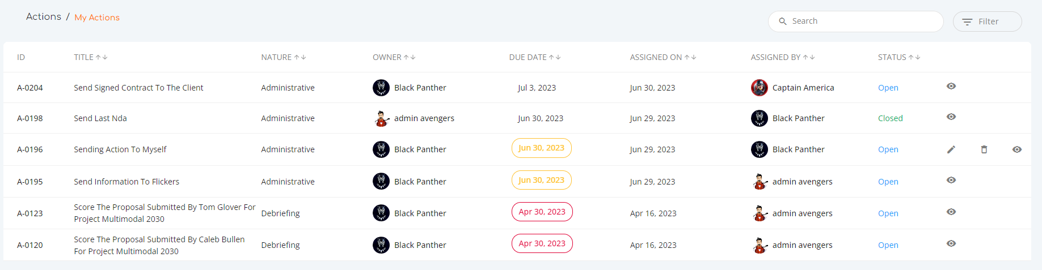Open the Filter button
This screenshot has width=1042, height=270.
[988, 22]
